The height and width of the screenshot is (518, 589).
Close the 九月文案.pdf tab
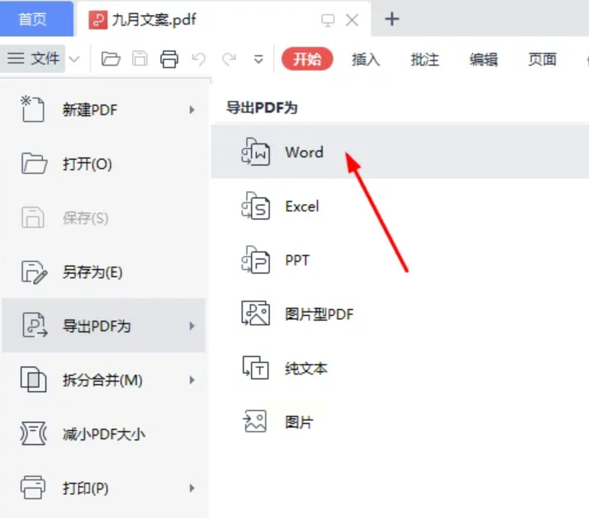[x=352, y=20]
